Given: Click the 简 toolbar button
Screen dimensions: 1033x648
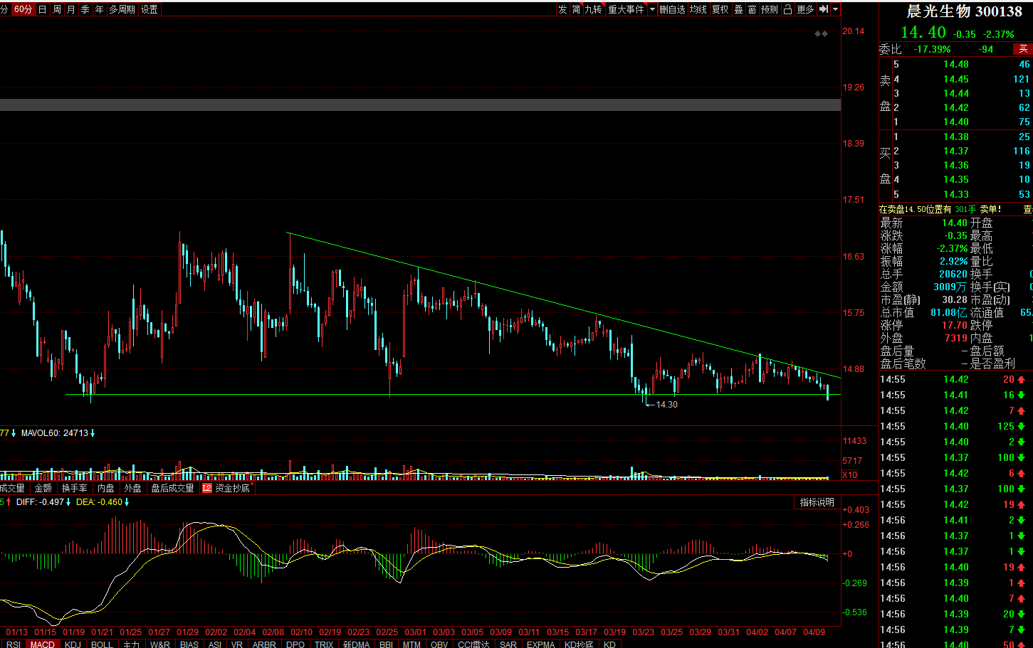Looking at the screenshot, I should [576, 9].
